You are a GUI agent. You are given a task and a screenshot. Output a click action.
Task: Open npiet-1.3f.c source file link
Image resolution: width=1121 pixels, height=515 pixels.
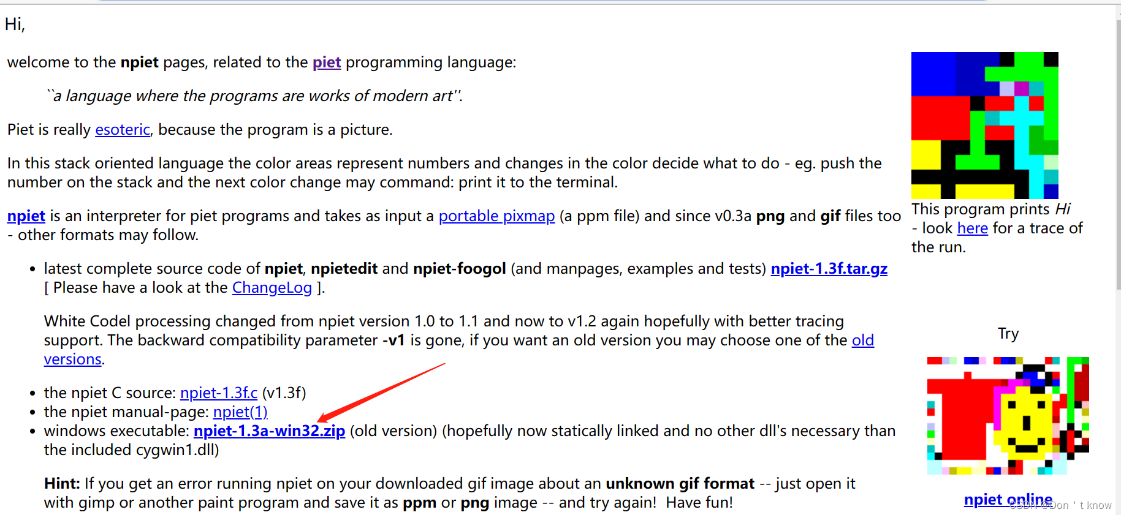pos(219,393)
